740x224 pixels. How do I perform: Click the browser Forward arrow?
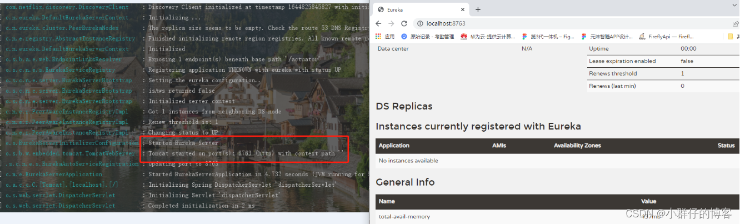point(391,23)
